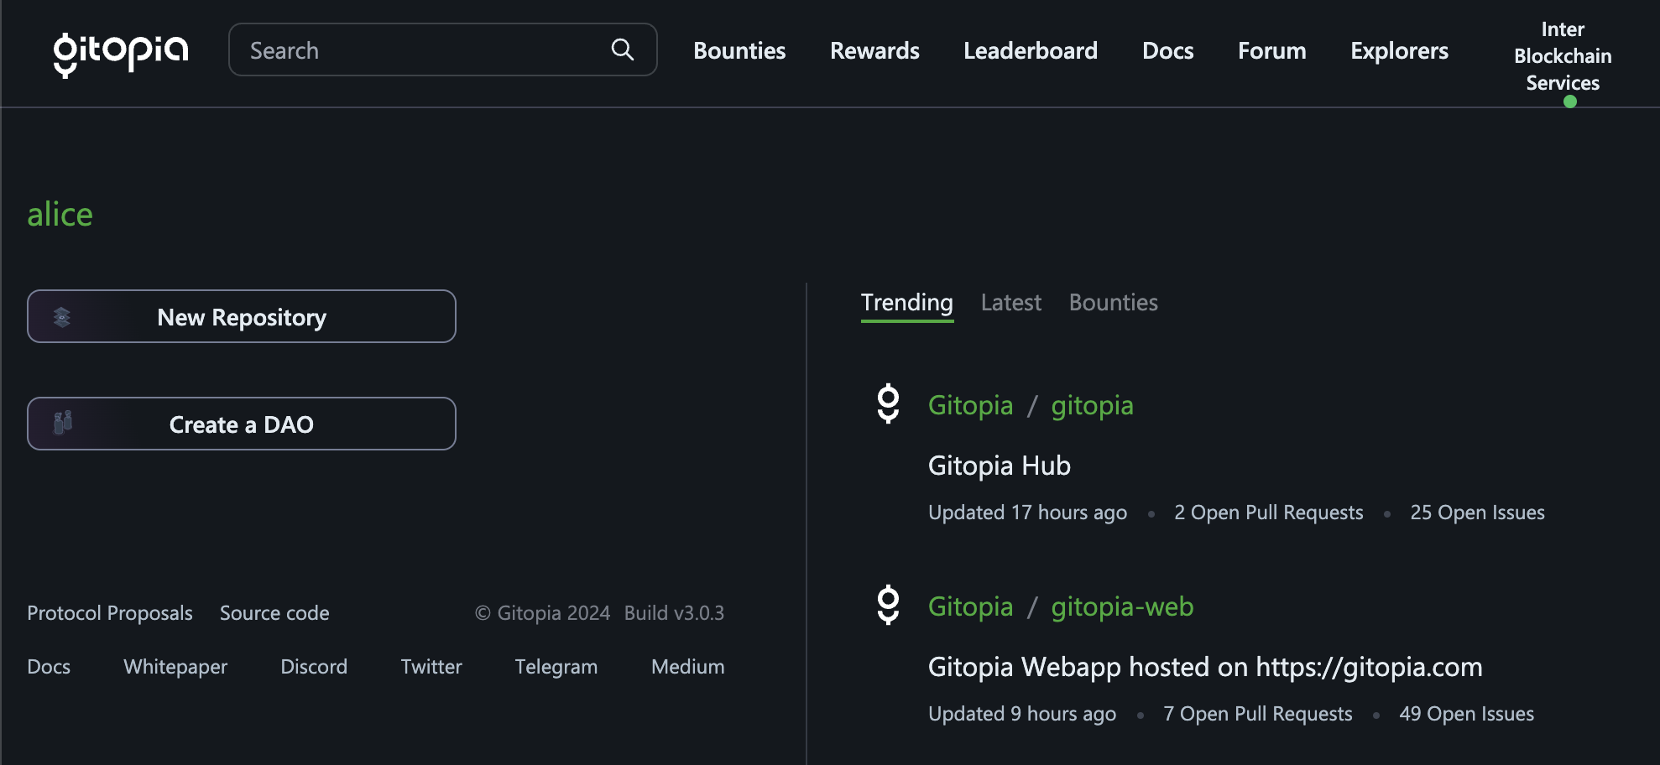Click the search magnifier icon

click(622, 49)
